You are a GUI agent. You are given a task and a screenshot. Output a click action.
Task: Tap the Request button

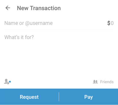(29, 97)
